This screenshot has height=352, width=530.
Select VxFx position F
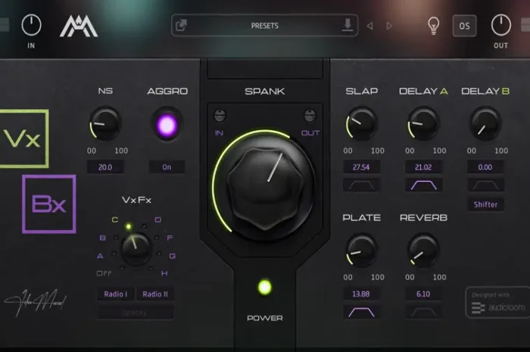click(170, 238)
